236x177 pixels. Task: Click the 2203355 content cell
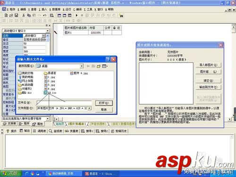tap(96, 33)
